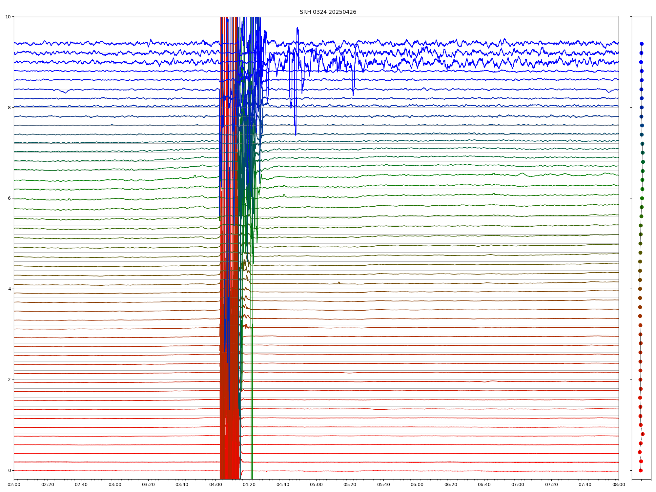Image resolution: width=656 pixels, height=492 pixels.
Task: Click the y-axis label 2
Action: click(9, 379)
